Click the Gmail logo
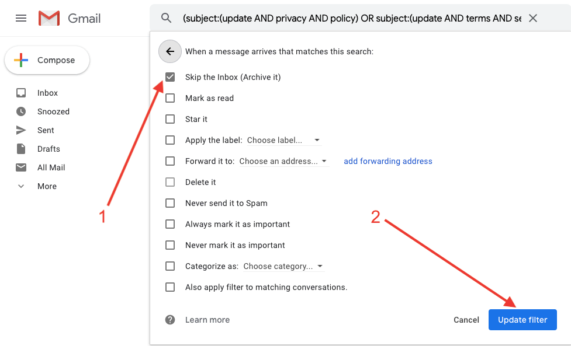Image resolution: width=571 pixels, height=346 pixels. (x=70, y=18)
